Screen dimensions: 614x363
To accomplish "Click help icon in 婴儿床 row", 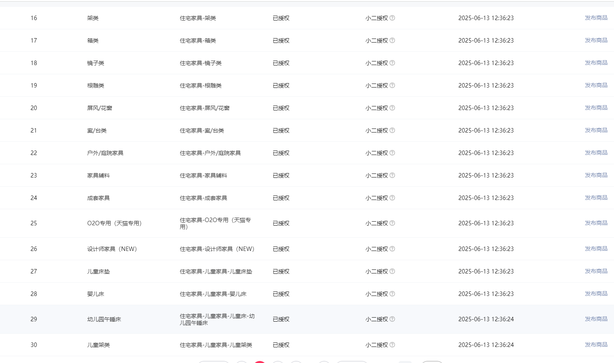I will [x=392, y=294].
